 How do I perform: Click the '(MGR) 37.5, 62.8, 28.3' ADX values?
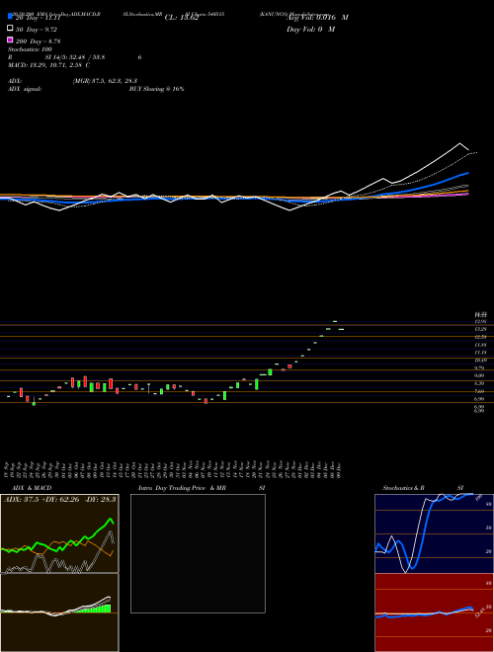tap(105, 81)
